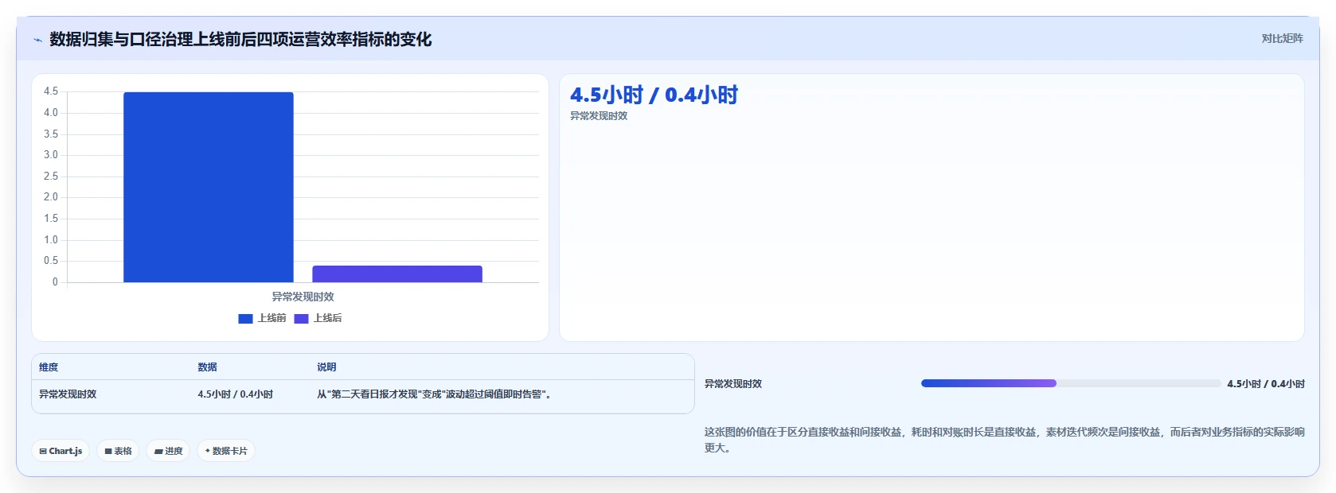The image size is (1336, 493).
Task: Click the 异常发现时效 label beside progress bar
Action: pos(733,384)
